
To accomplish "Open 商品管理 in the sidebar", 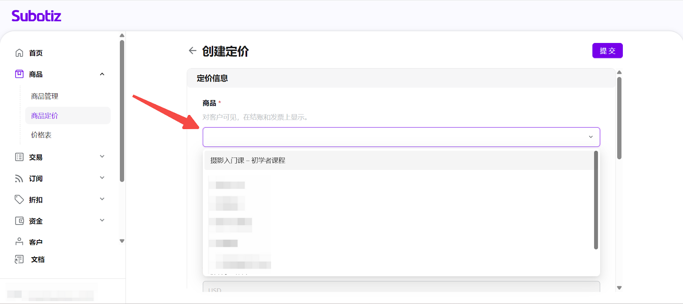I will 44,96.
